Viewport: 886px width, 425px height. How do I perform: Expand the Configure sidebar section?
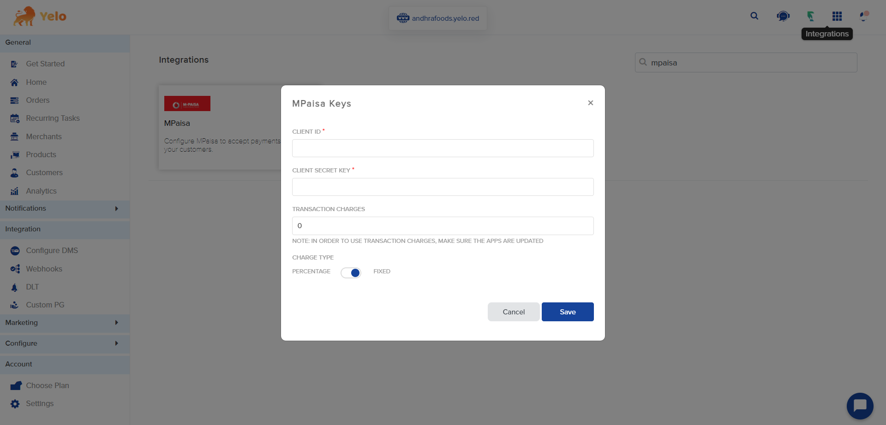coord(65,344)
